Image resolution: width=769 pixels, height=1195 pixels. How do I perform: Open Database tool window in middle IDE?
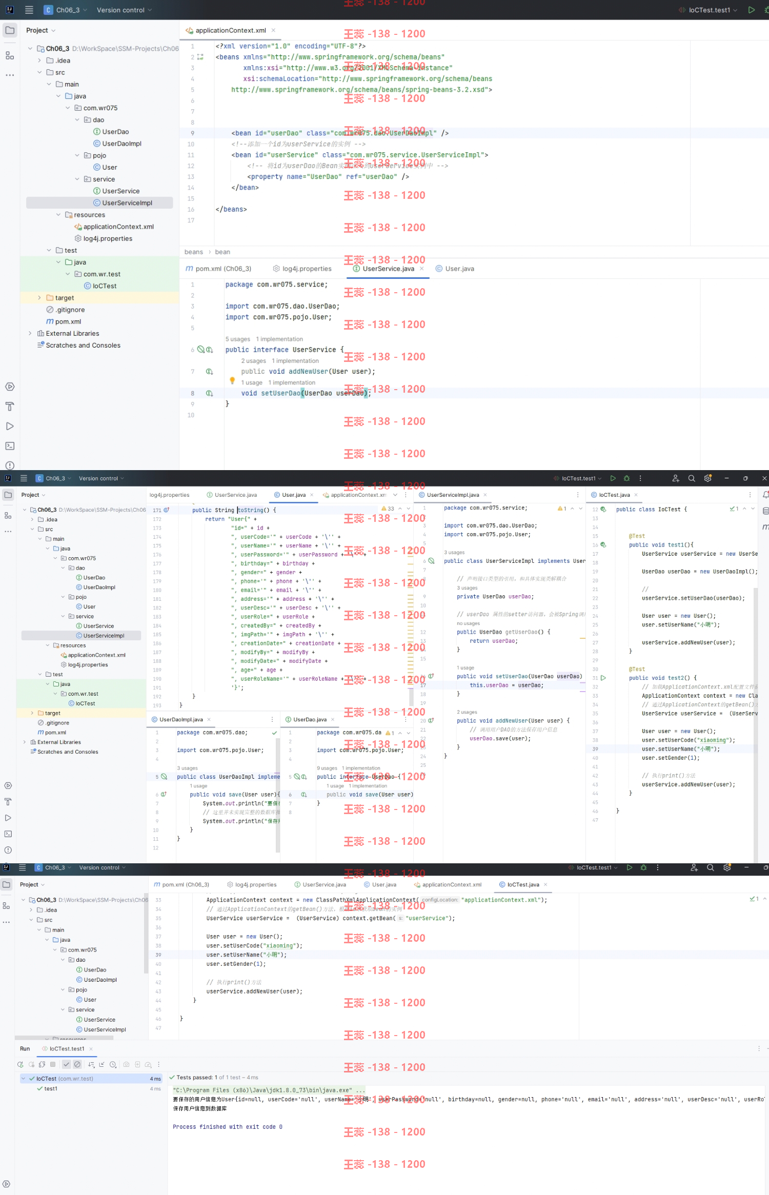765,511
